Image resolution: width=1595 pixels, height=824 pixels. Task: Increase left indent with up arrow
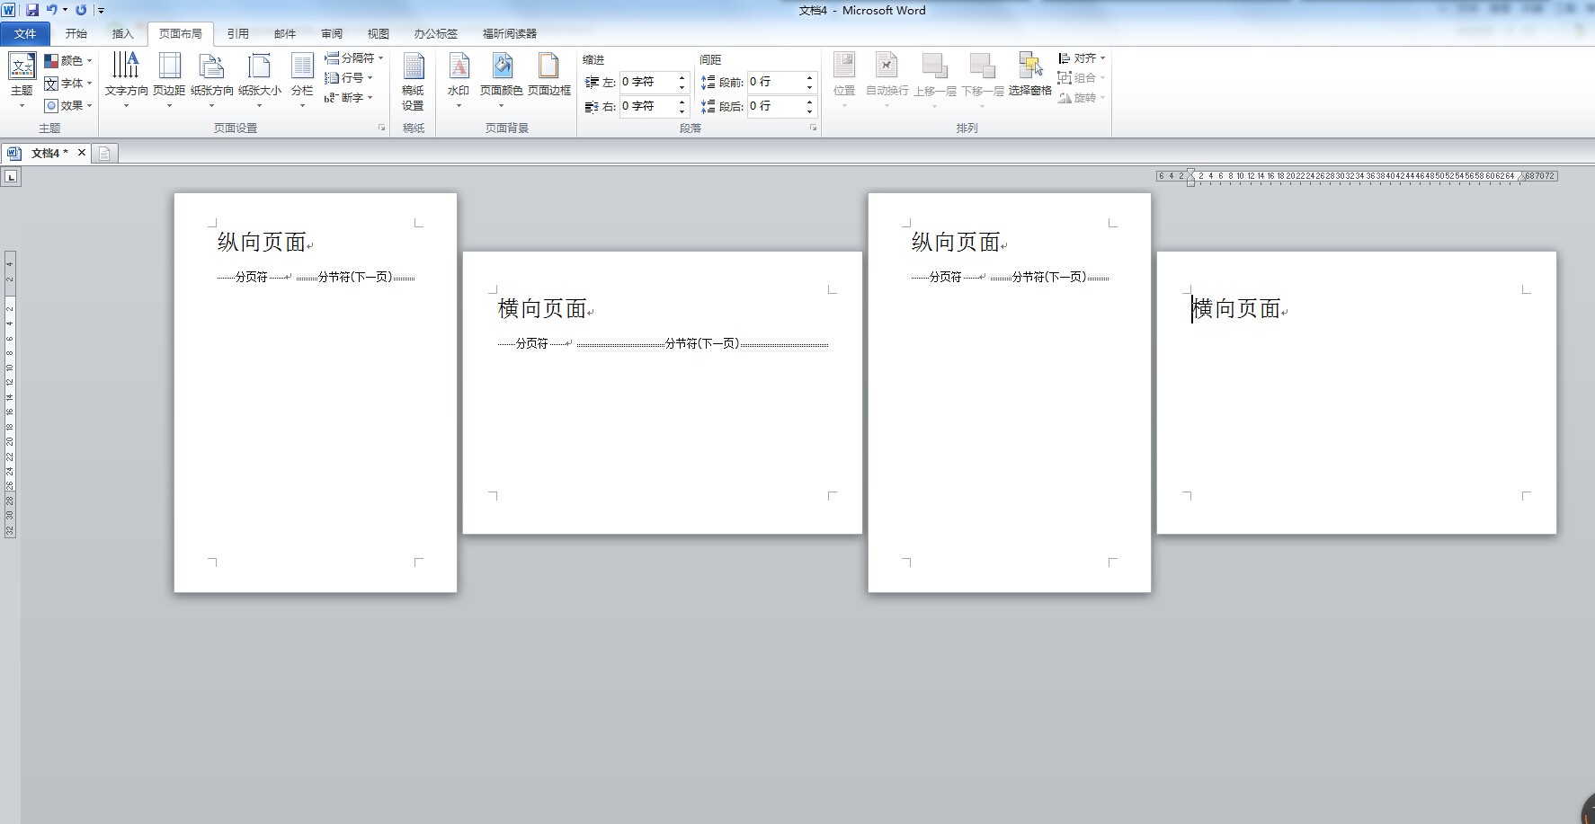click(682, 77)
